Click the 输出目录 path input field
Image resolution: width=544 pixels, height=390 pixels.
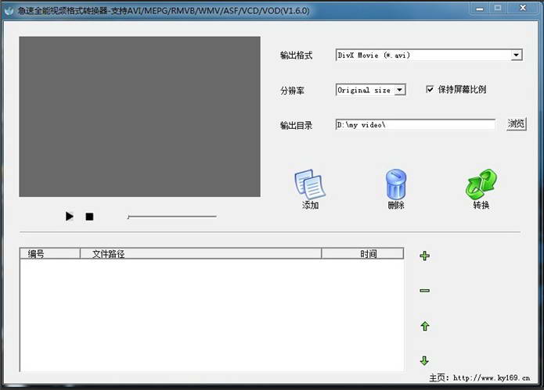(x=416, y=125)
